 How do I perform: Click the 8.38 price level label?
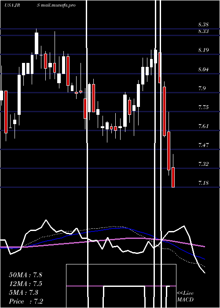(x=203, y=25)
